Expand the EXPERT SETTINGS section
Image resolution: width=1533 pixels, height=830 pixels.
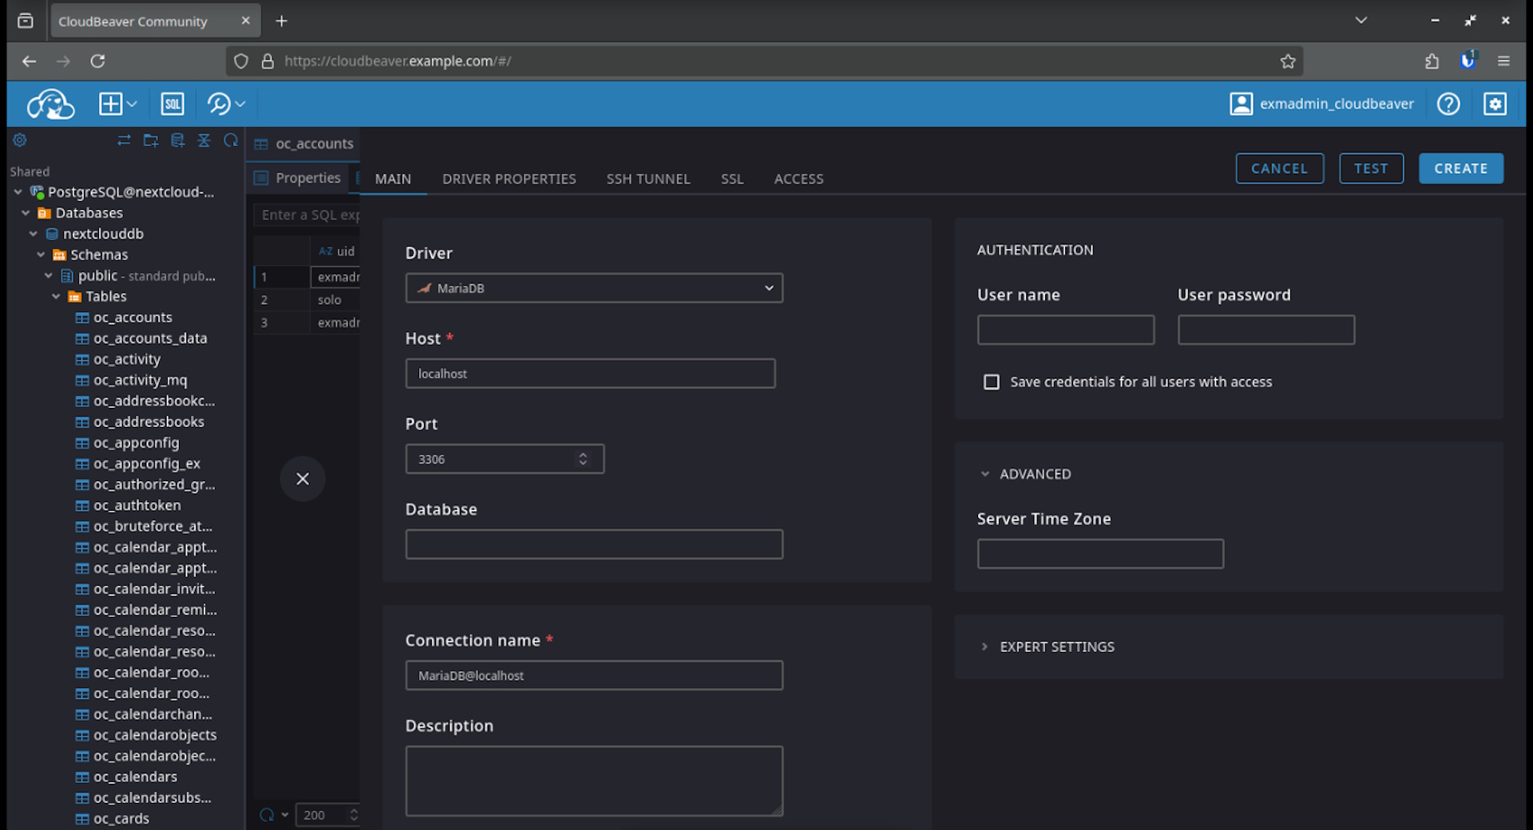click(985, 647)
